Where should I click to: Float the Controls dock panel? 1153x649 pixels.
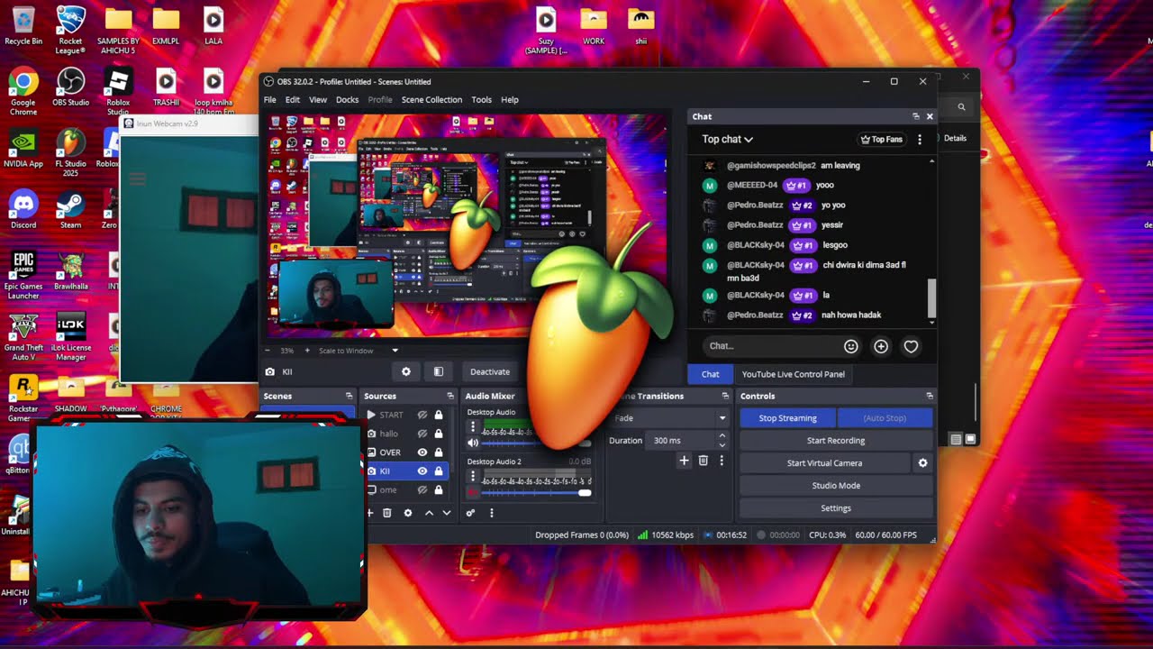pyautogui.click(x=930, y=396)
